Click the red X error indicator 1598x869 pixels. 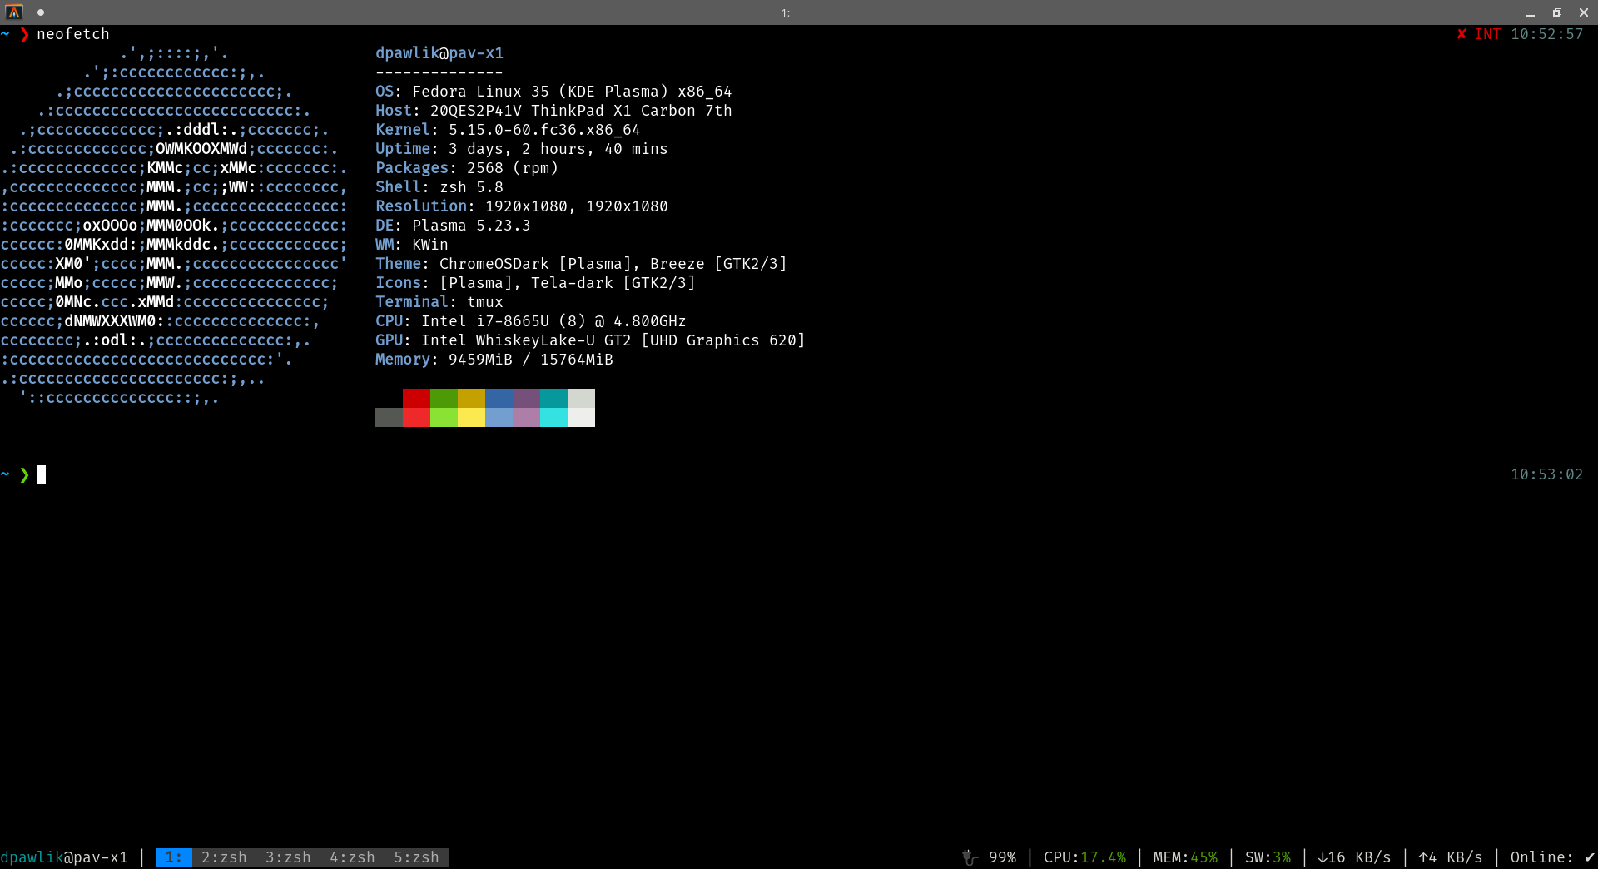point(1462,34)
